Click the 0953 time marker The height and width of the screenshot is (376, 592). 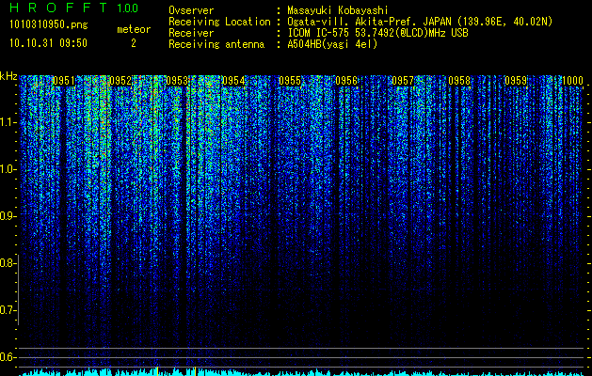(177, 81)
